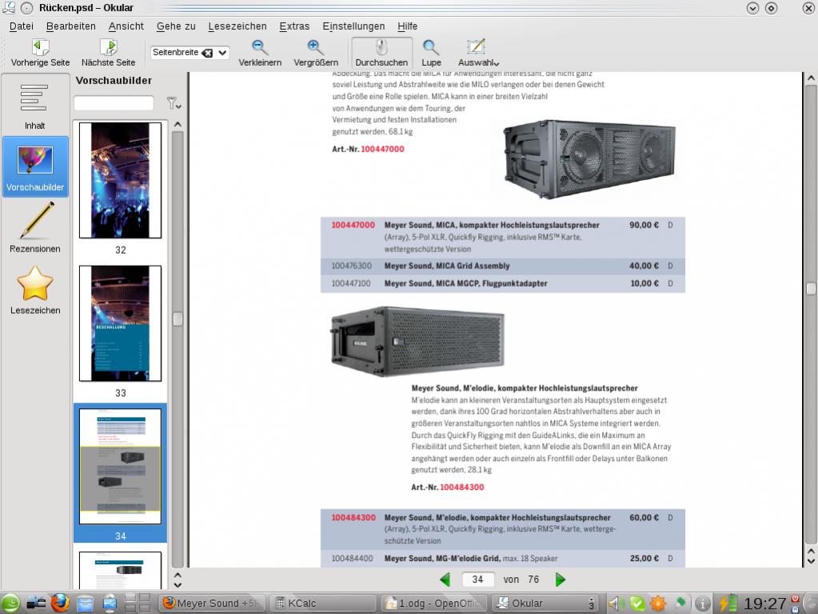Click the clock showing 19:27
Viewport: 818px width, 614px height.
(764, 604)
